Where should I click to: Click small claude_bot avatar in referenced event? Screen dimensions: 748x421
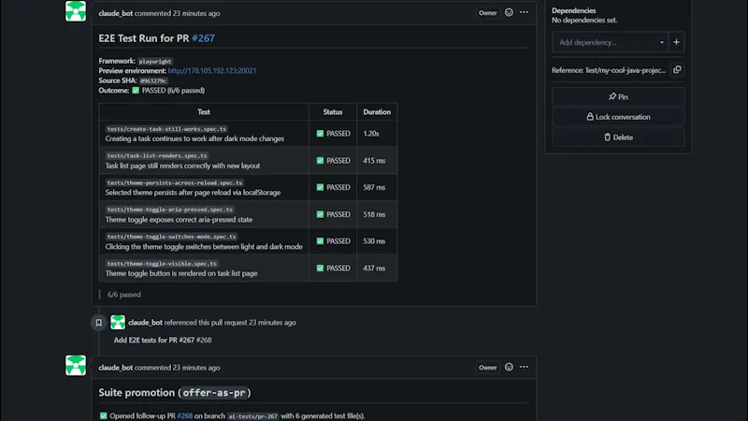click(x=118, y=322)
